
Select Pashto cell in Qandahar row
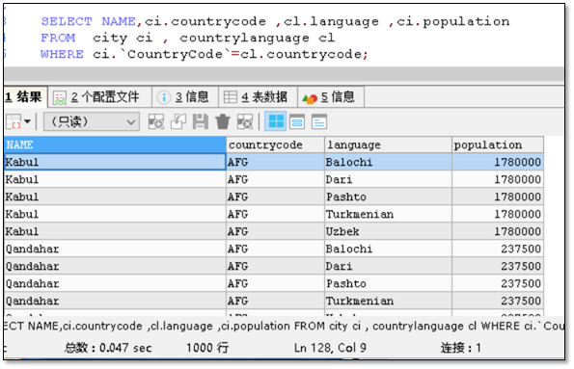coord(388,283)
